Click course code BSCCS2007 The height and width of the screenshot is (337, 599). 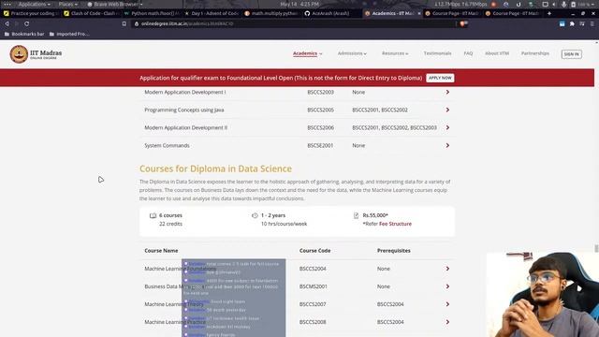(313, 304)
